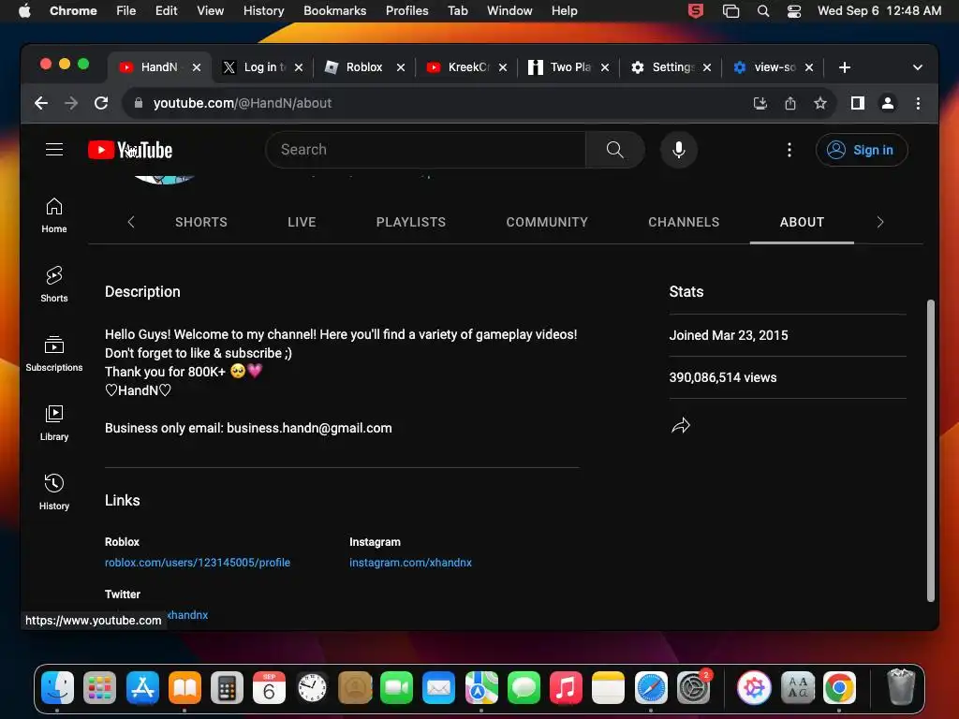Reload the page

(101, 103)
